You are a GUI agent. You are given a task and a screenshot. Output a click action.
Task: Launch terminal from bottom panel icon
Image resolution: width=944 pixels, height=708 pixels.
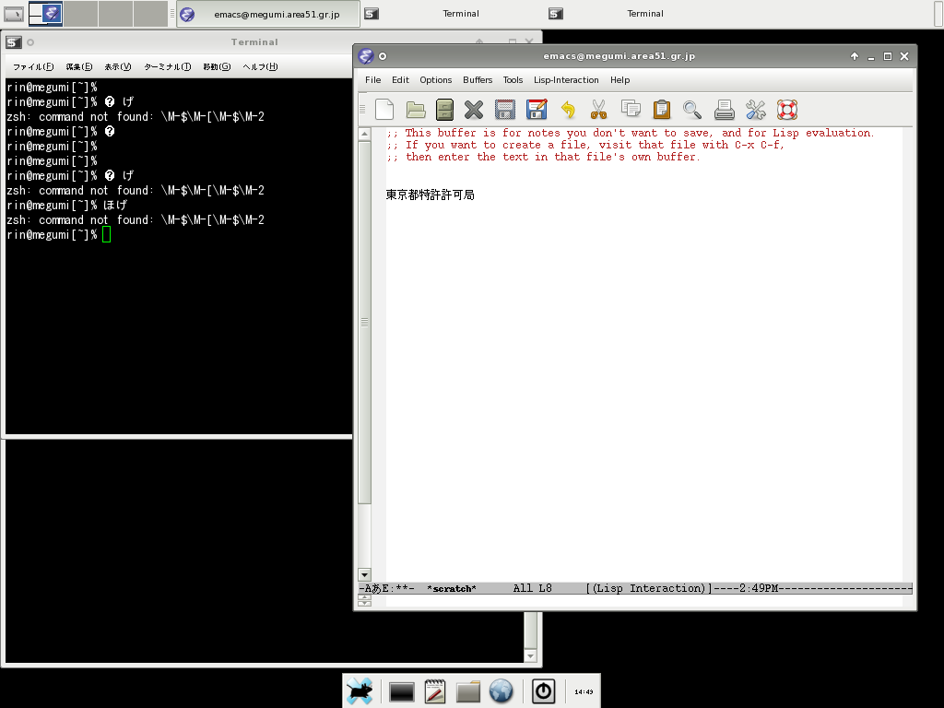[x=402, y=691]
